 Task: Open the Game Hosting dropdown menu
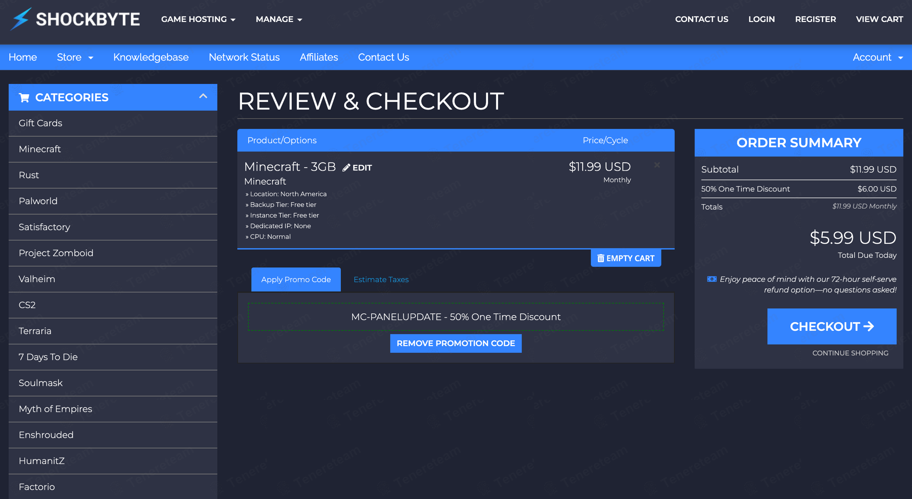point(198,19)
